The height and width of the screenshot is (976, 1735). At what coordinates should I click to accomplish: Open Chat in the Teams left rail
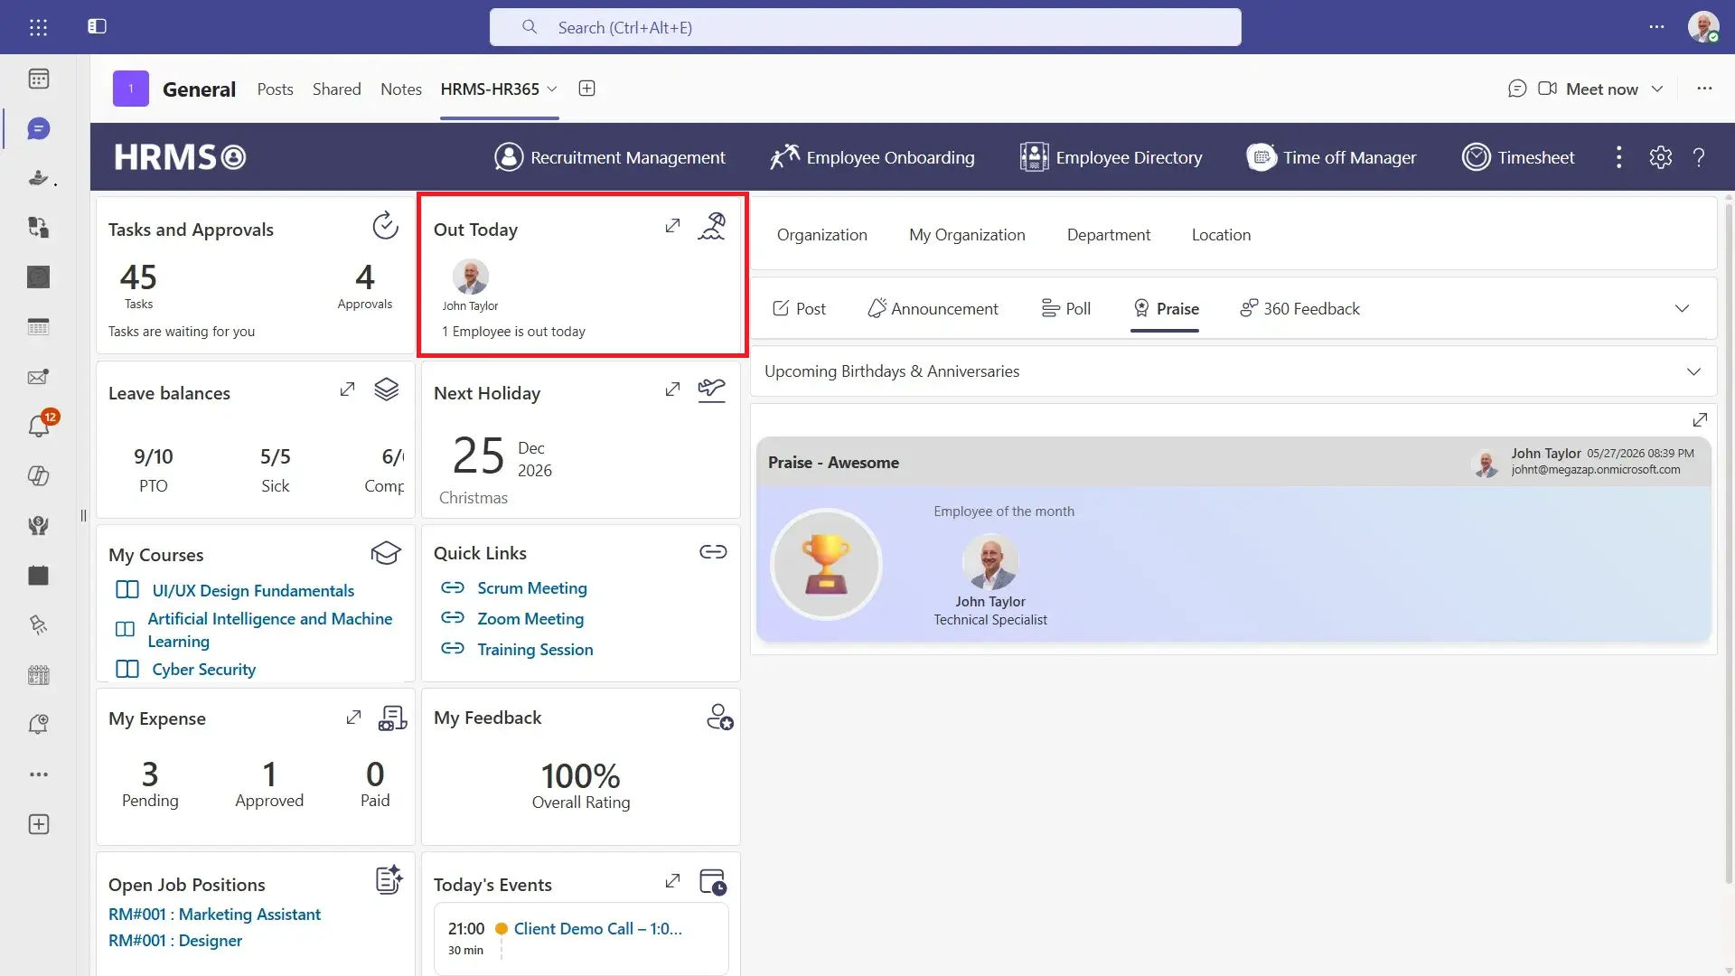tap(38, 128)
